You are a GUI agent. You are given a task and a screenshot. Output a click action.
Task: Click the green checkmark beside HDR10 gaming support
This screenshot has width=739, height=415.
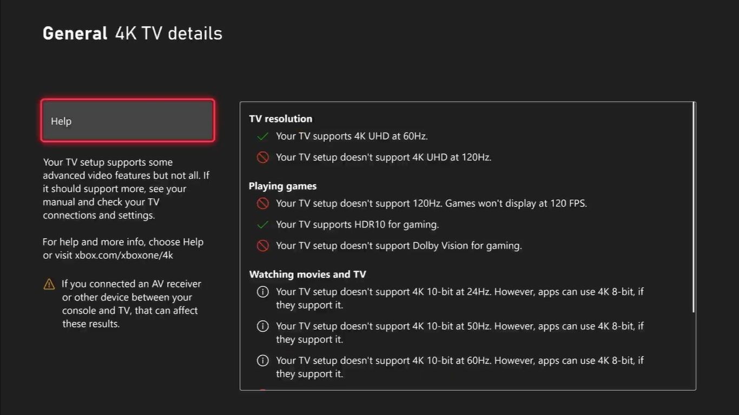point(263,224)
